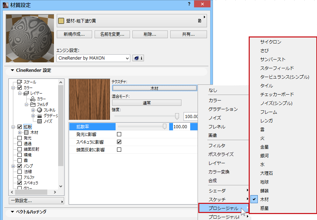Click the tree horizontal scrollbar right arrow
The width and height of the screenshot is (317, 220).
tap(55, 192)
